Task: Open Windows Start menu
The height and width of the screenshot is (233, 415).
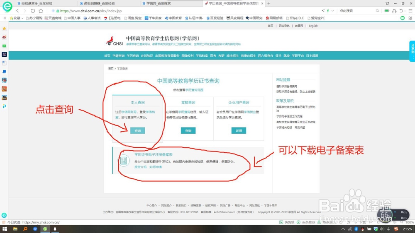Action: [5, 229]
